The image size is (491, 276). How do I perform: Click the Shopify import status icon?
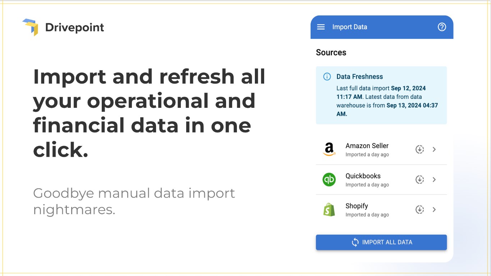click(419, 210)
